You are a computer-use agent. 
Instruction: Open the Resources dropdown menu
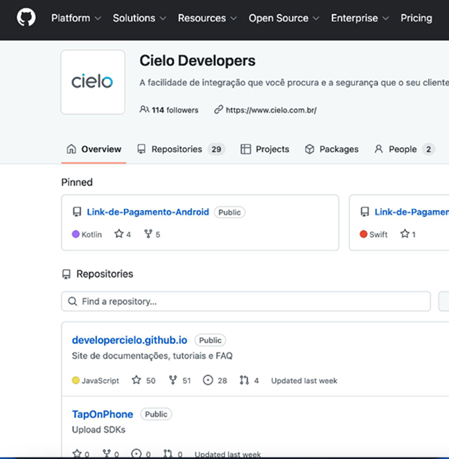coord(207,18)
